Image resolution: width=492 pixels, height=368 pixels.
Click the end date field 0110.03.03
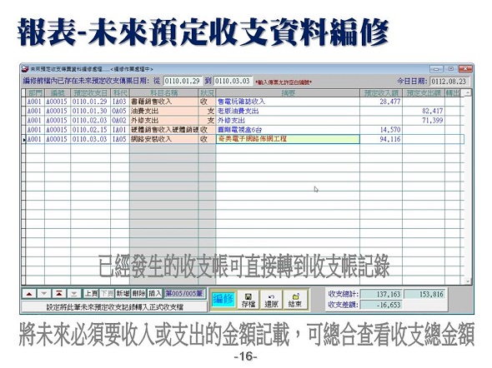232,81
